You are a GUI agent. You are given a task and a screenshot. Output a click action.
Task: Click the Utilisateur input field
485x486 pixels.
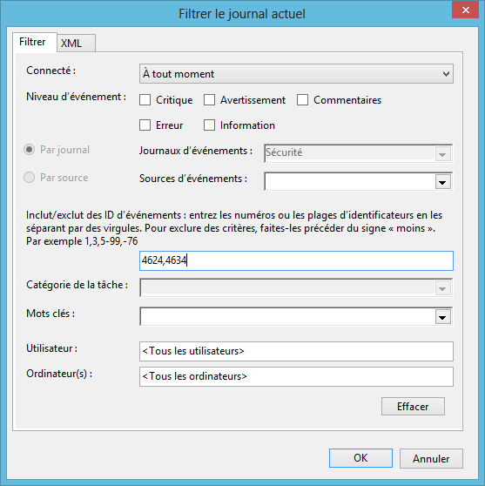click(296, 352)
